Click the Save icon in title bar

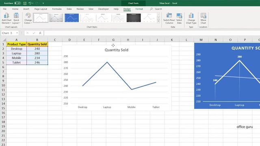coord(25,3)
